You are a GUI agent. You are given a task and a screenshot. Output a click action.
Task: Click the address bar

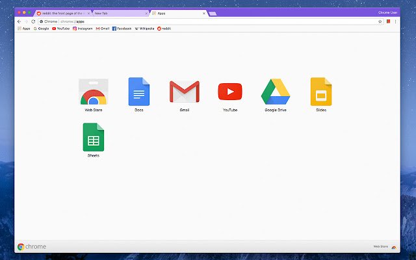tap(211, 21)
